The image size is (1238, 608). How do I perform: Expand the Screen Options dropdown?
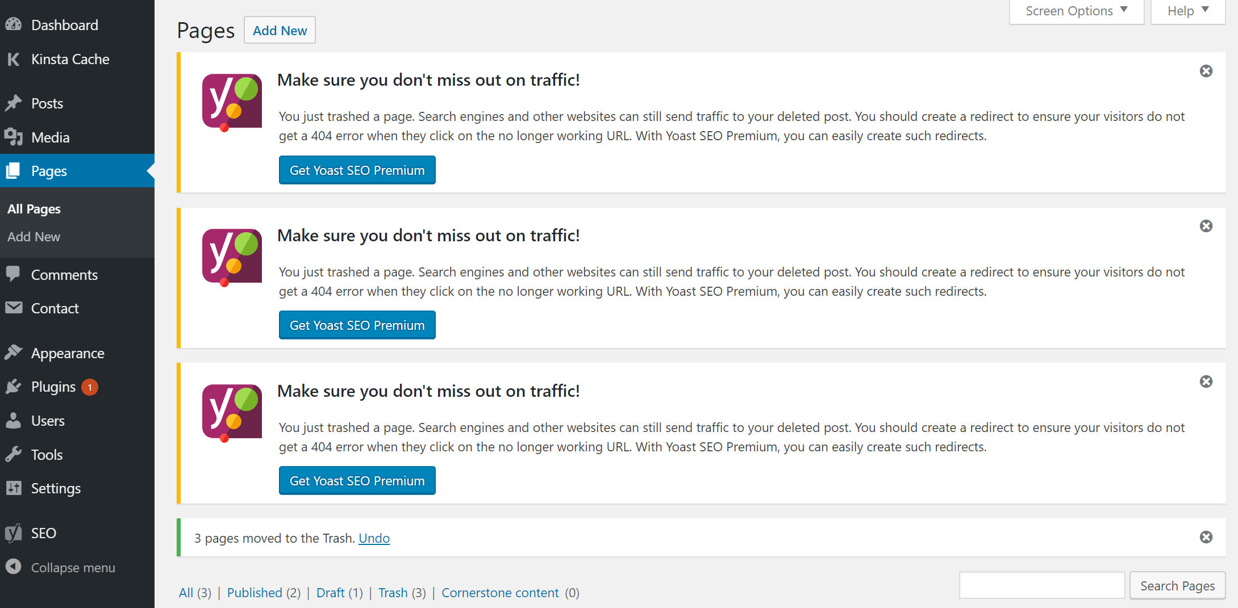click(x=1076, y=11)
